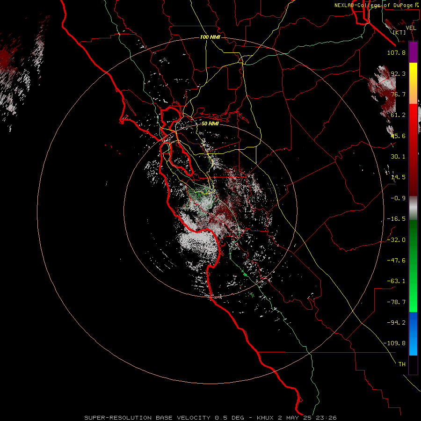
Task: Select the 61.2 scale value
Action: point(398,115)
